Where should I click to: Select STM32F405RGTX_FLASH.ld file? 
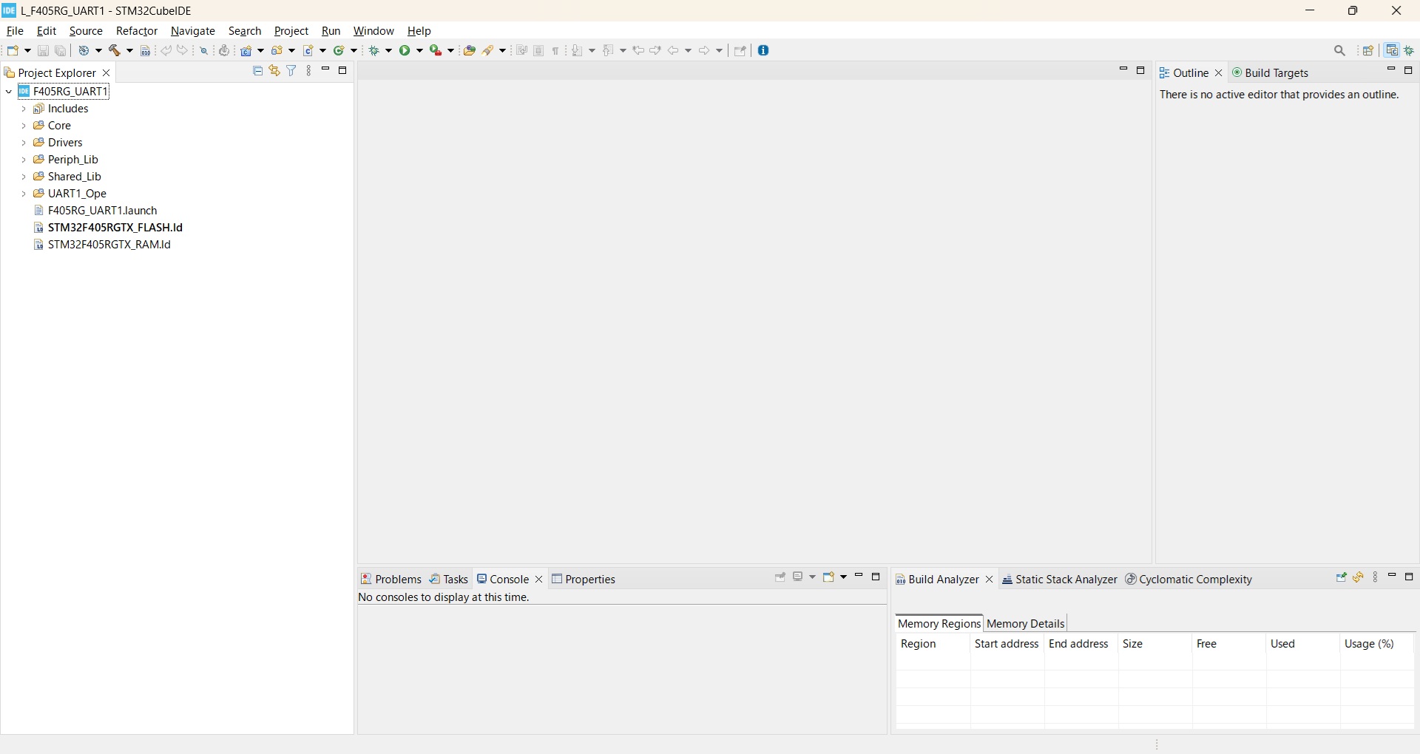point(109,228)
